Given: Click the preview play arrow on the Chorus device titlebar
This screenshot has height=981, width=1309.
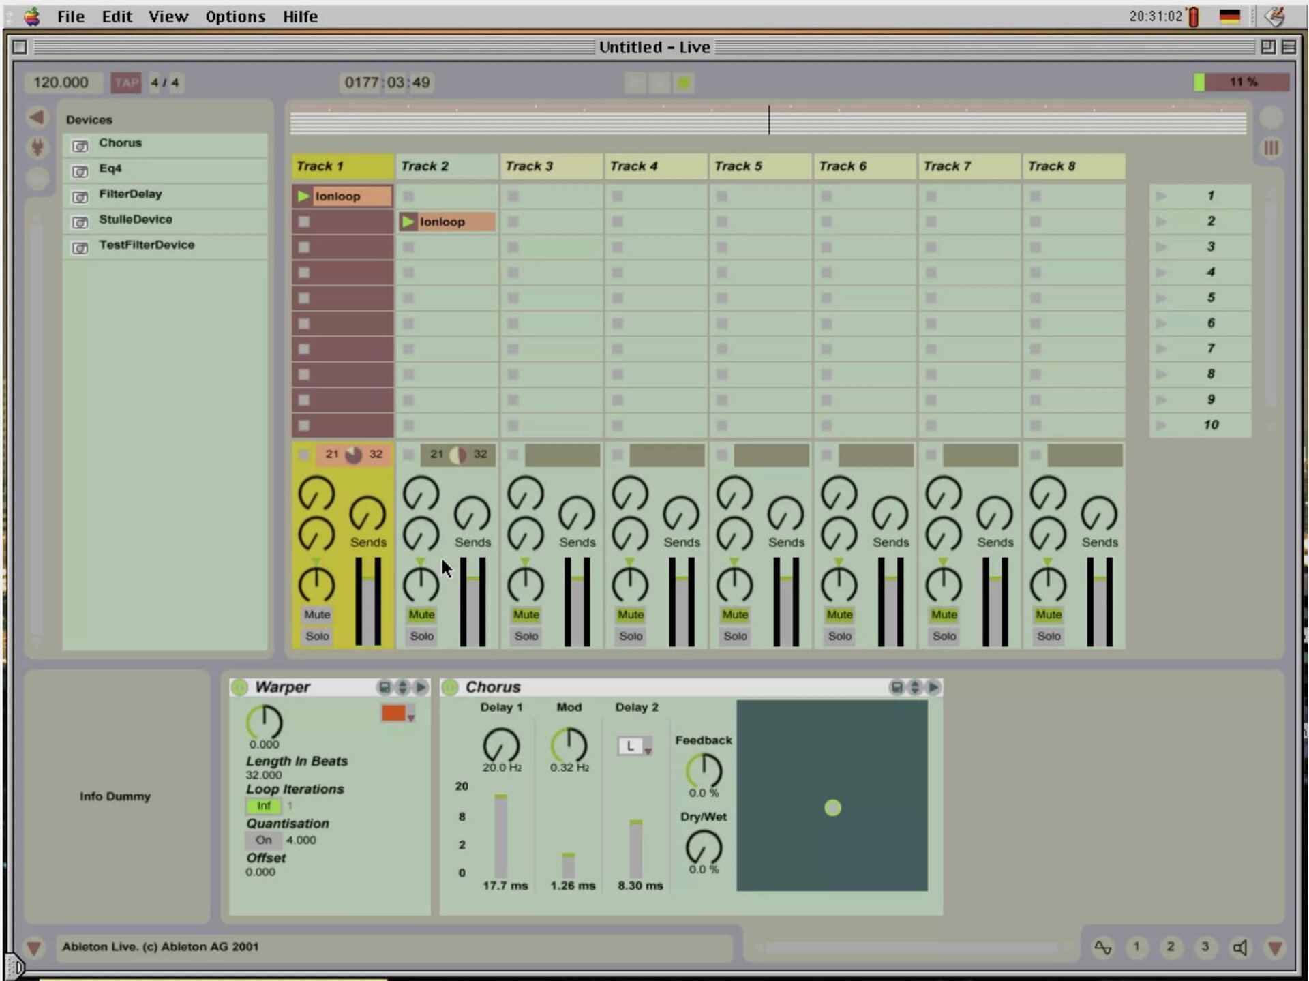Looking at the screenshot, I should [933, 687].
